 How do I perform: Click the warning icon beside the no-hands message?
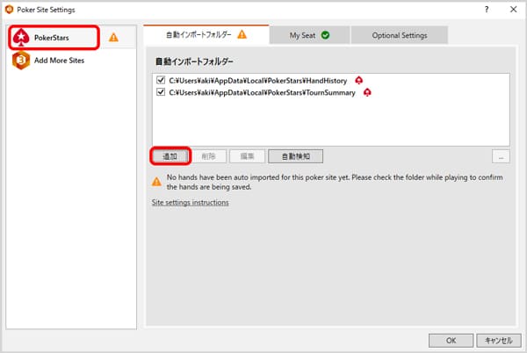(156, 179)
